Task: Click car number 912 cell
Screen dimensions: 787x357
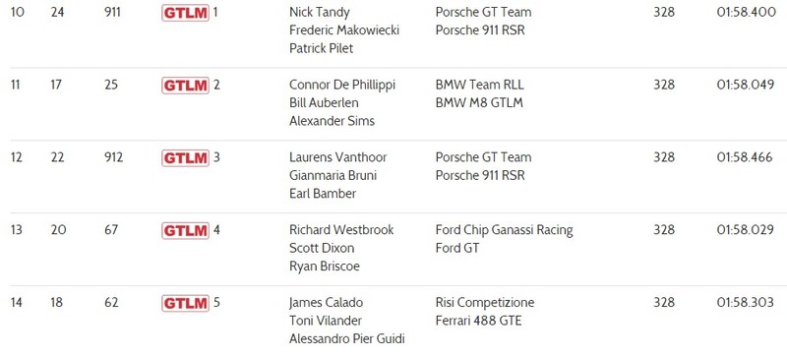Action: (x=113, y=157)
